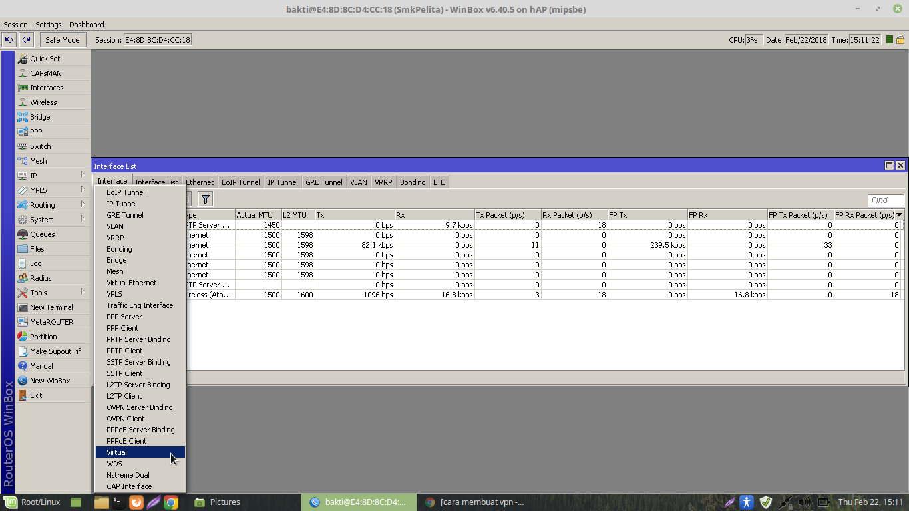Image resolution: width=909 pixels, height=511 pixels.
Task: Switch to the GRE Tunnel tab
Action: 324,182
